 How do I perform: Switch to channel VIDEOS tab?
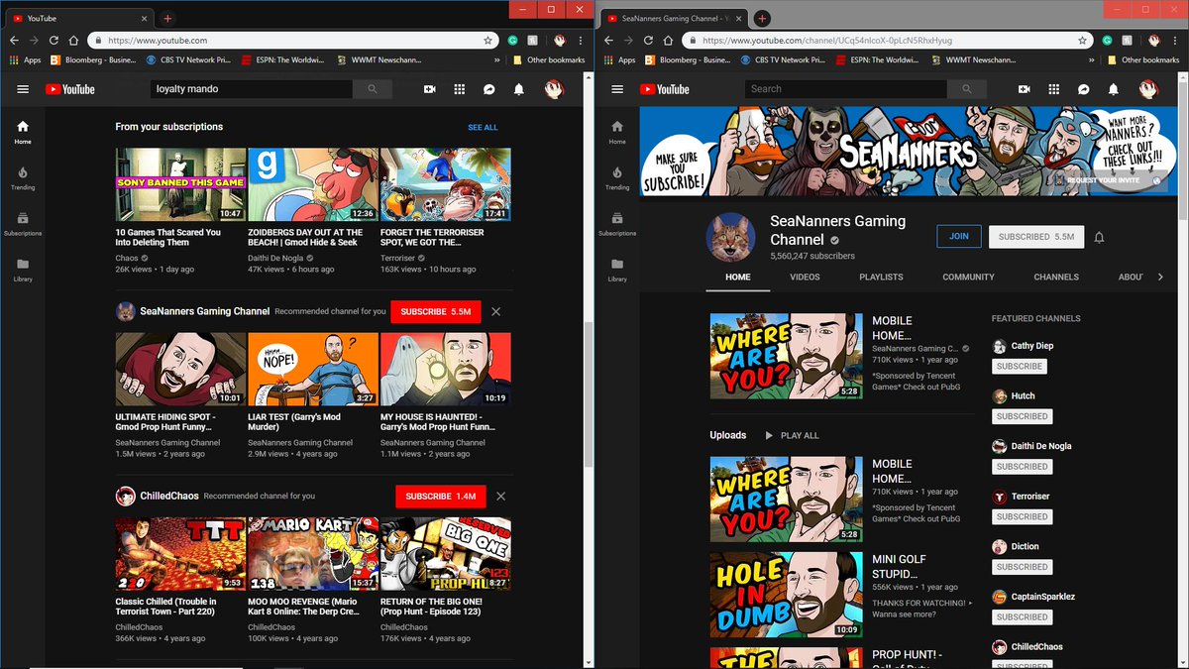(x=805, y=277)
